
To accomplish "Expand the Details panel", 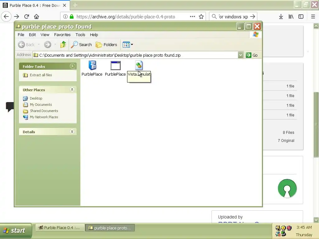I will click(72, 132).
